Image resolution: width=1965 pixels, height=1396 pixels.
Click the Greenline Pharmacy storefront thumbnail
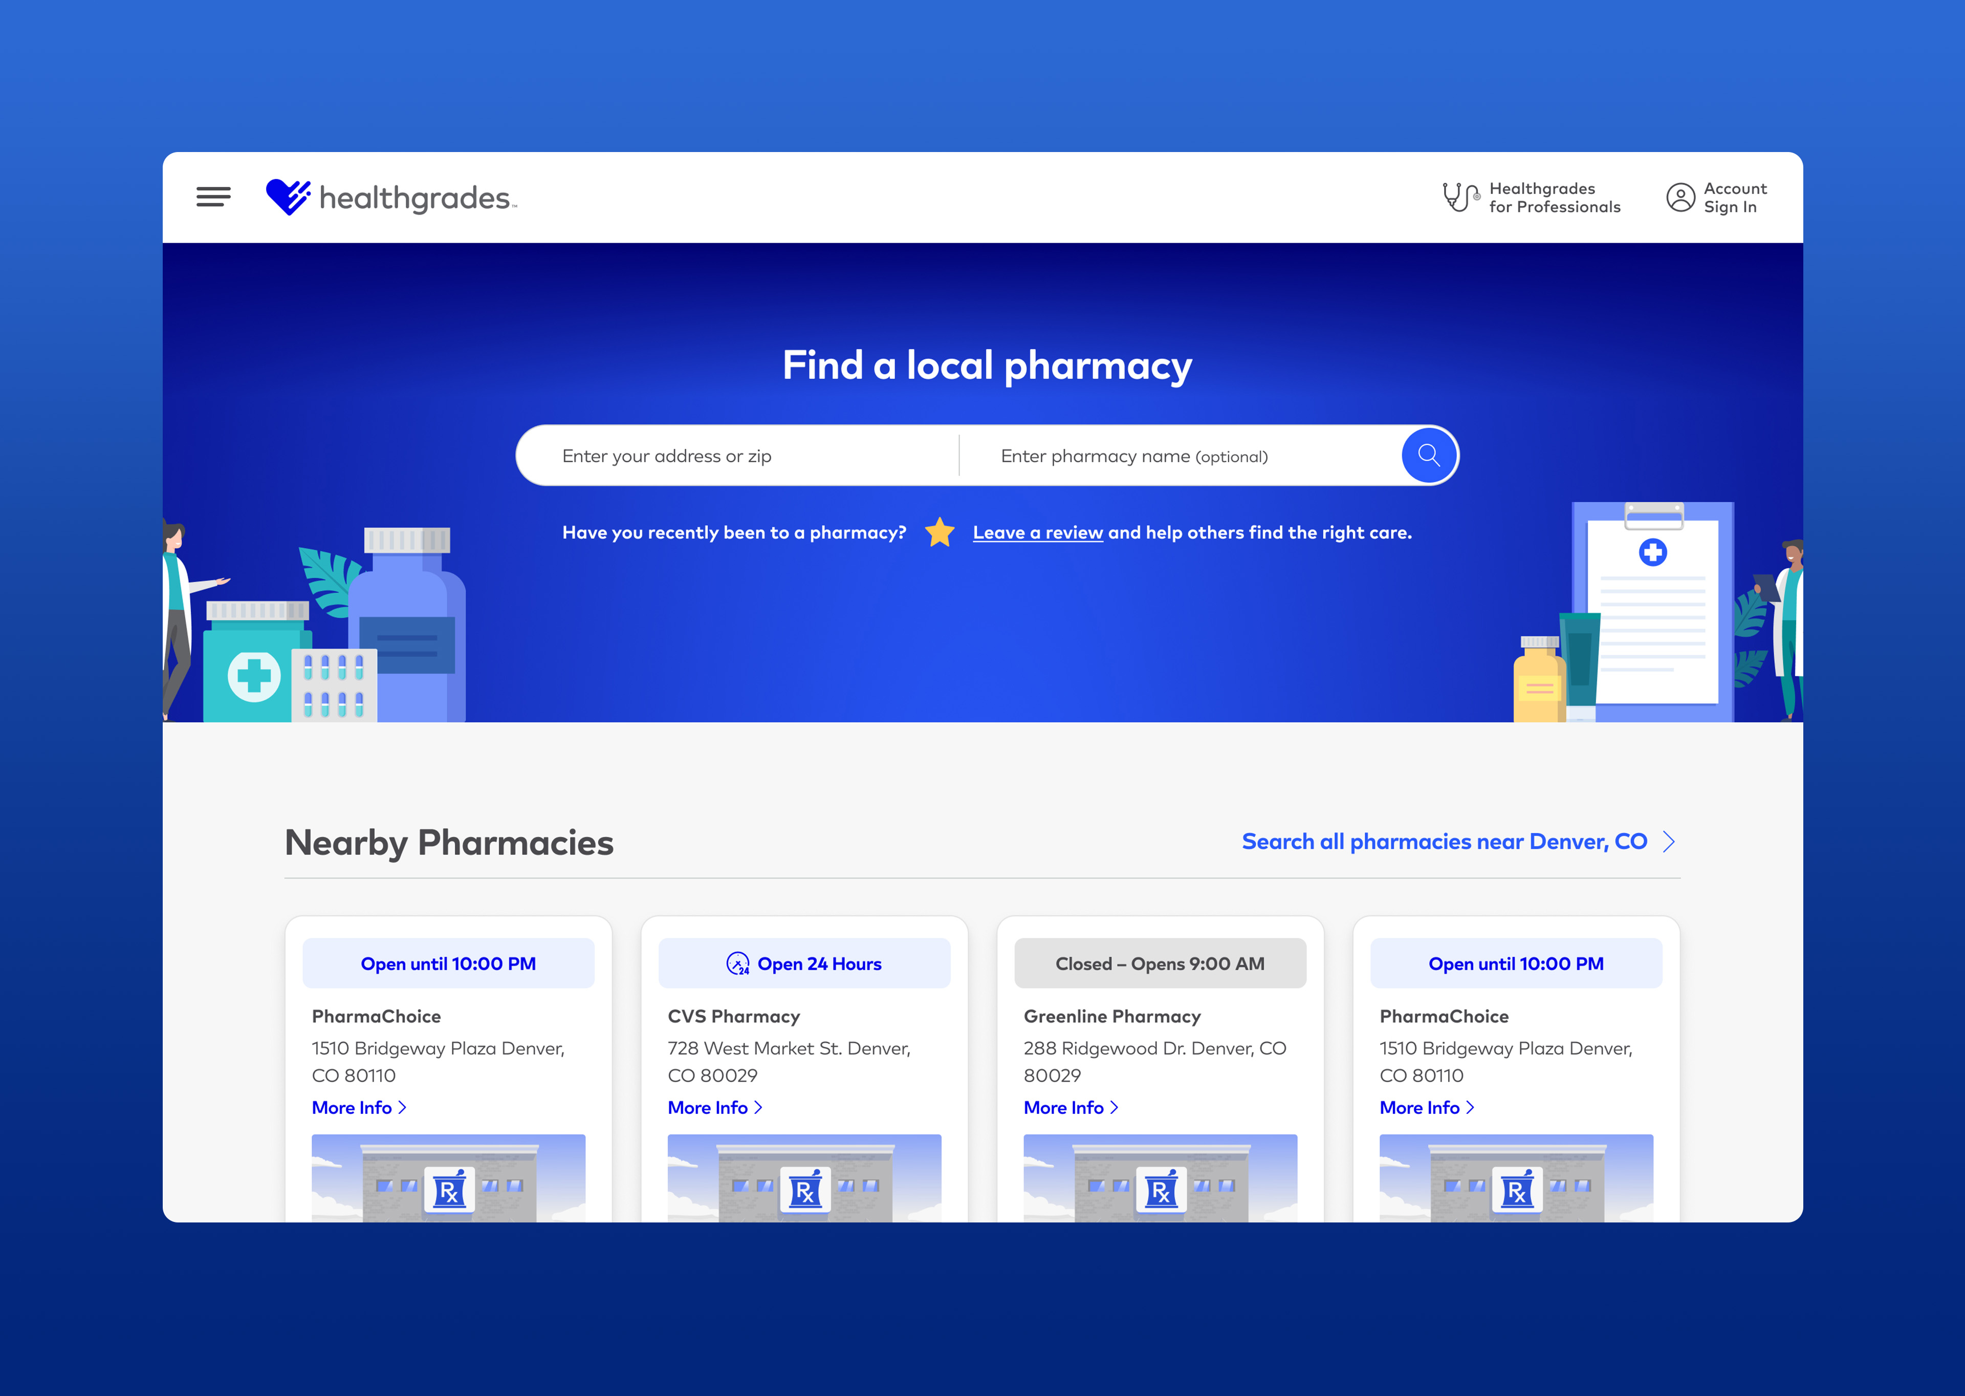click(1160, 1177)
